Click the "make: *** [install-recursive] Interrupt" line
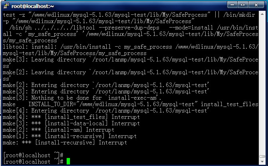Viewport: 268px width, 166px height. (65, 142)
